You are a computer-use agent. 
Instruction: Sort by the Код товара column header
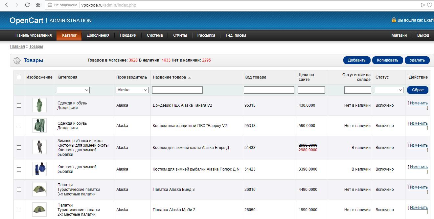(x=255, y=77)
